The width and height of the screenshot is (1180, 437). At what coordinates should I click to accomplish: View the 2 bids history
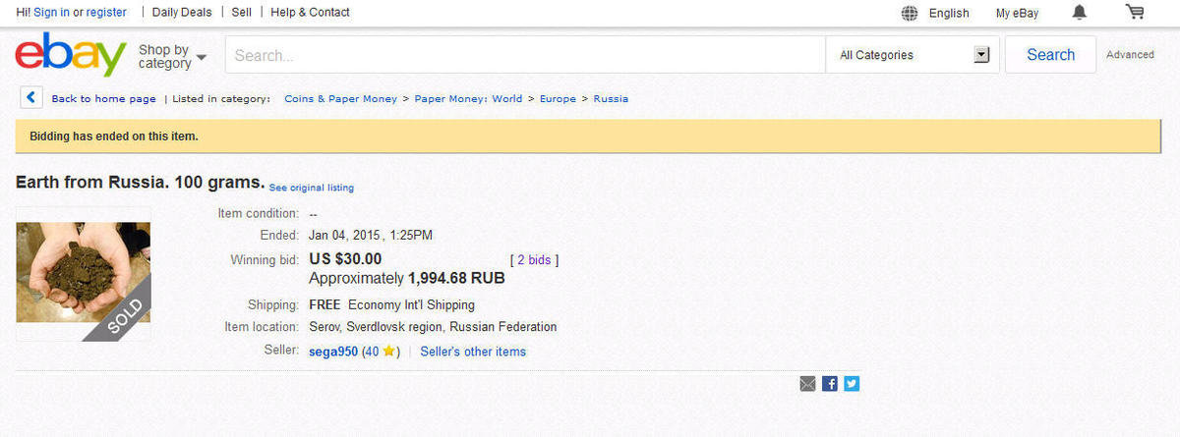[x=534, y=260]
